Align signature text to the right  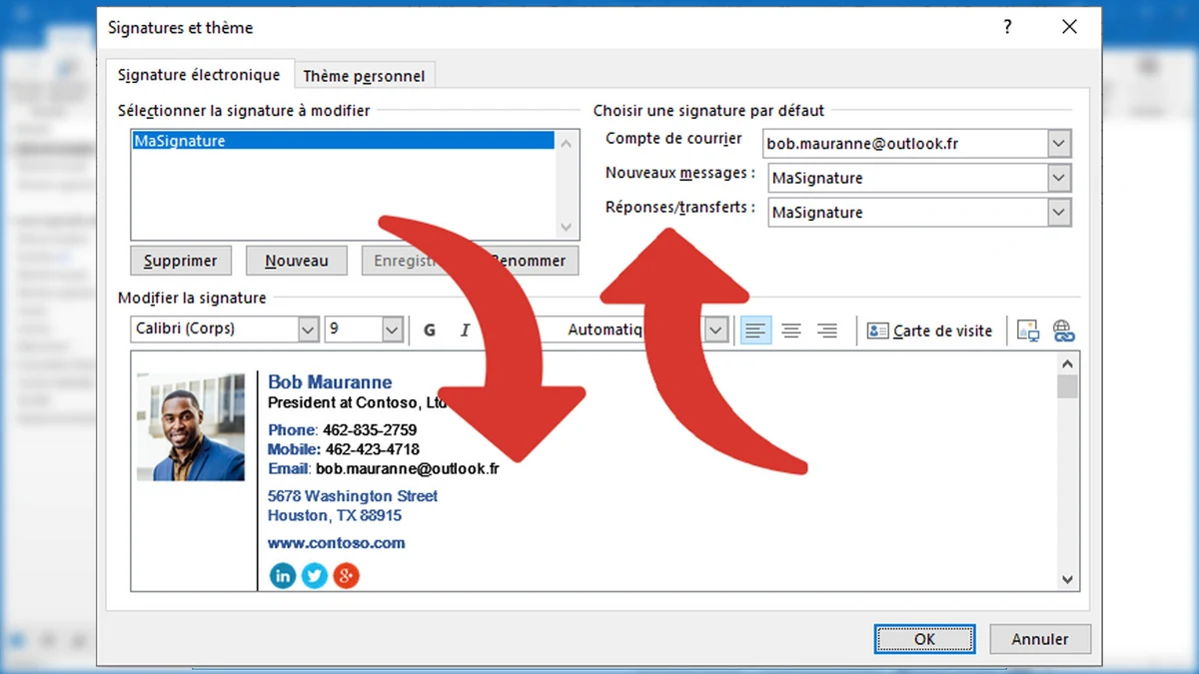click(826, 331)
